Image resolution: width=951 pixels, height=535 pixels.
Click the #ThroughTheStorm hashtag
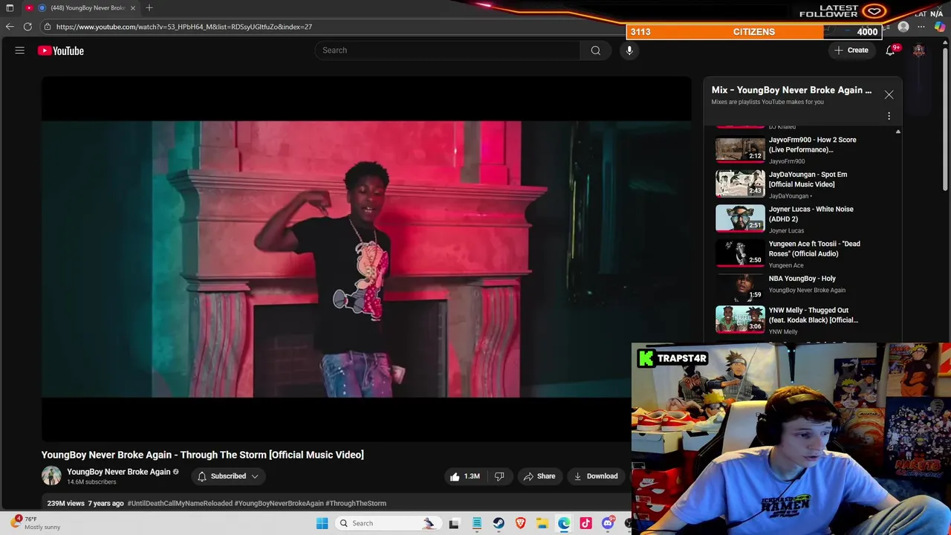pos(356,503)
